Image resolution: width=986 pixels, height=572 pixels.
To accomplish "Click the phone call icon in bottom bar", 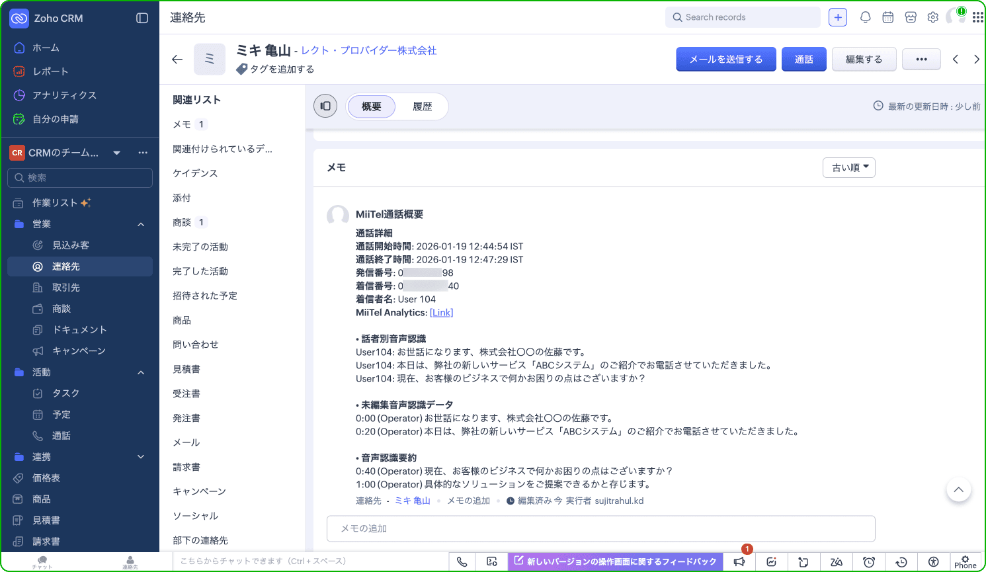I will [x=462, y=561].
